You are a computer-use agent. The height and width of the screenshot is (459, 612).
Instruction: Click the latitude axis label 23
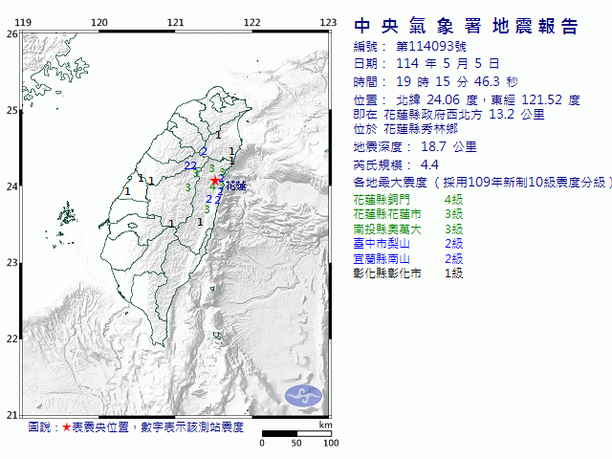[12, 263]
